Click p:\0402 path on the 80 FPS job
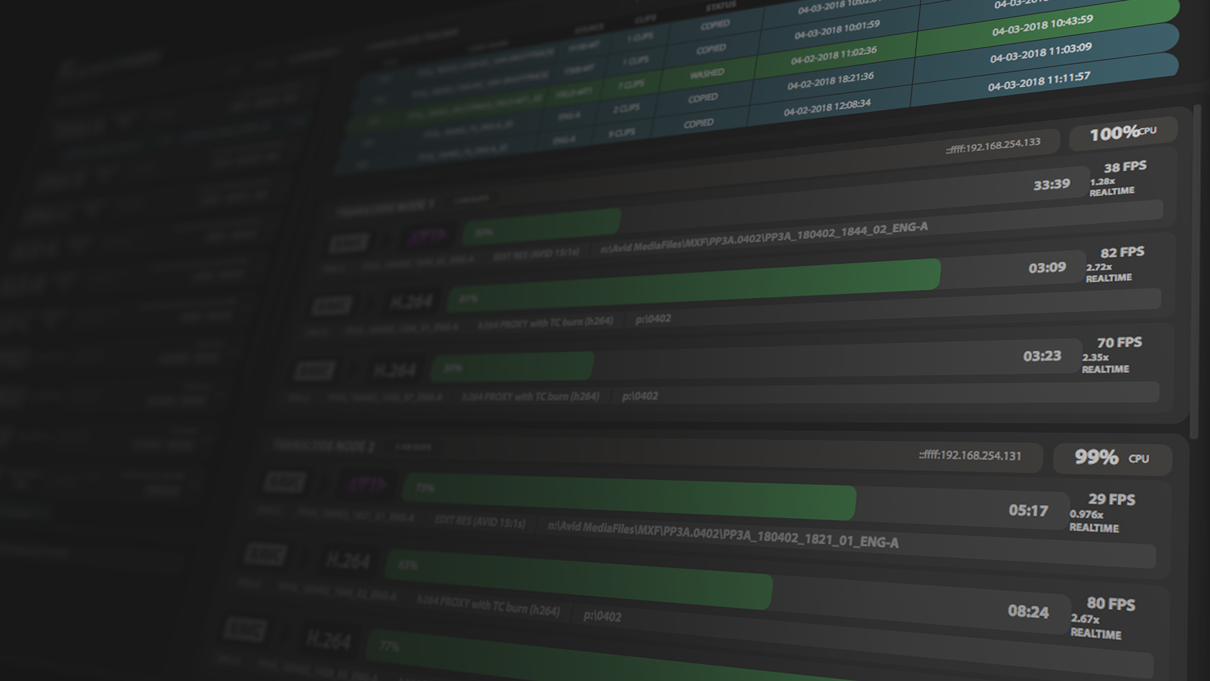 (602, 615)
